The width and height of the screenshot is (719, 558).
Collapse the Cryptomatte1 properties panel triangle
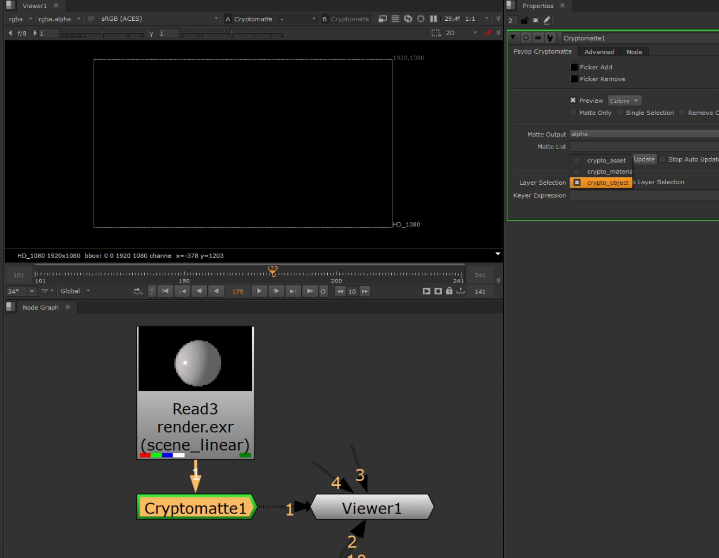513,38
